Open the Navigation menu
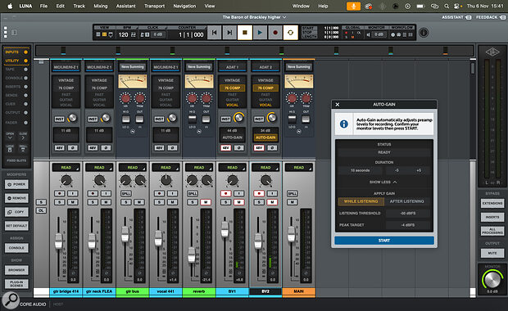The image size is (508, 311). click(x=184, y=6)
